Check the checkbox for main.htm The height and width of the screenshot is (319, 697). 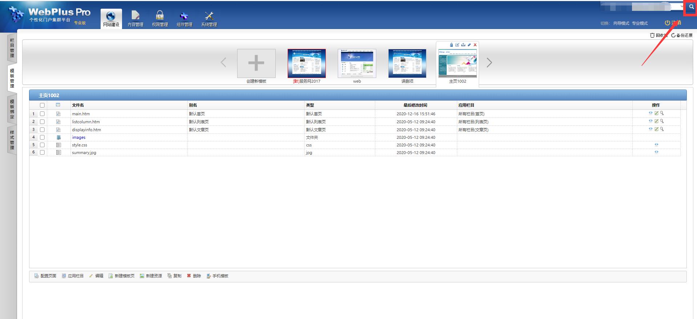pos(42,114)
